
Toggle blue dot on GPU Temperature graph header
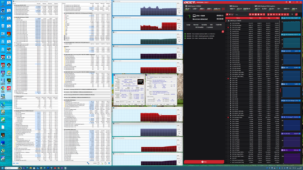tap(300, 35)
